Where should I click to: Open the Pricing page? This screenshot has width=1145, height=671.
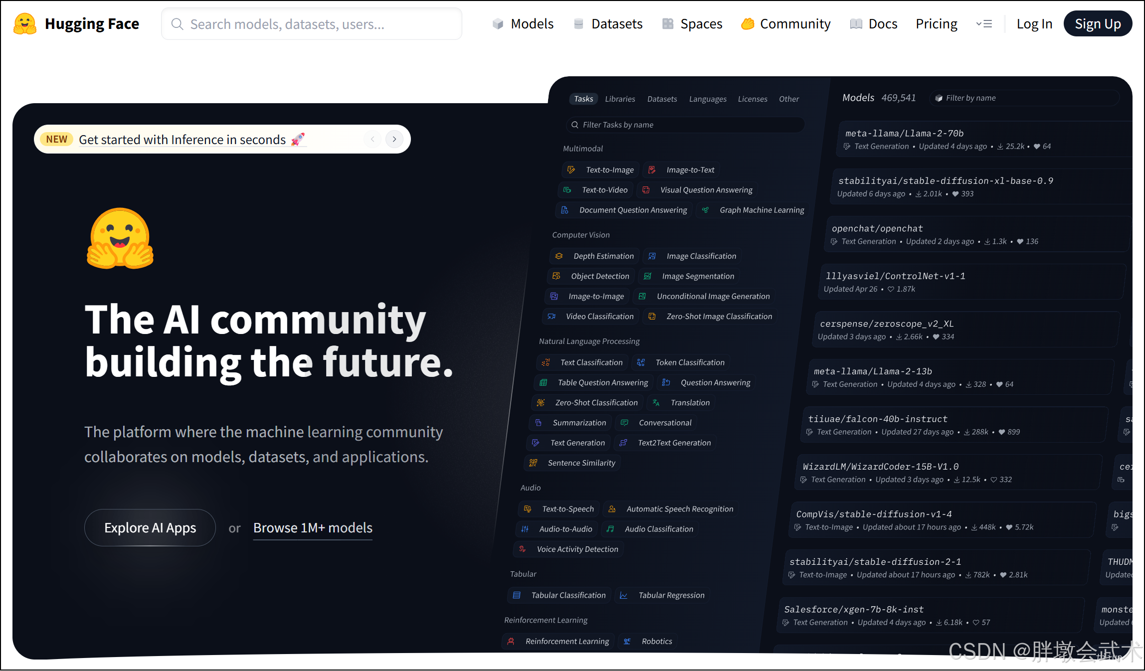[936, 24]
